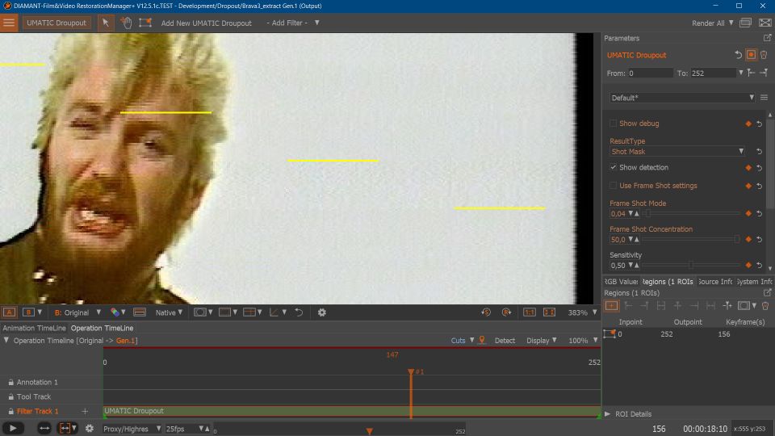Play the clip with the play button
The image size is (775, 436).
point(13,429)
